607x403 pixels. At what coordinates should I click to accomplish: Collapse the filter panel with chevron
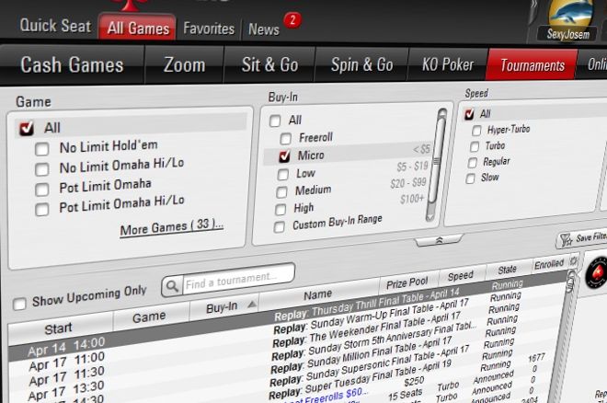coord(439,241)
